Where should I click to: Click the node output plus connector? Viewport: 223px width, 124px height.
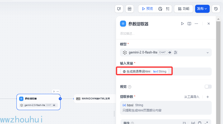point(60,99)
